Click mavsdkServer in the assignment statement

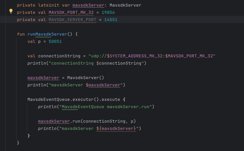pyautogui.click(x=43, y=78)
